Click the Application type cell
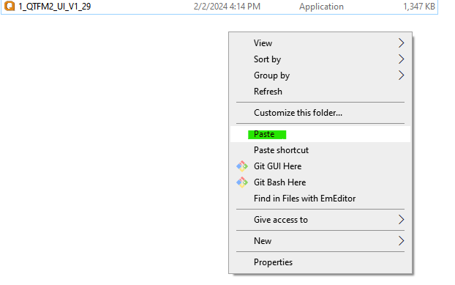This screenshot has height=285, width=455. point(321,7)
